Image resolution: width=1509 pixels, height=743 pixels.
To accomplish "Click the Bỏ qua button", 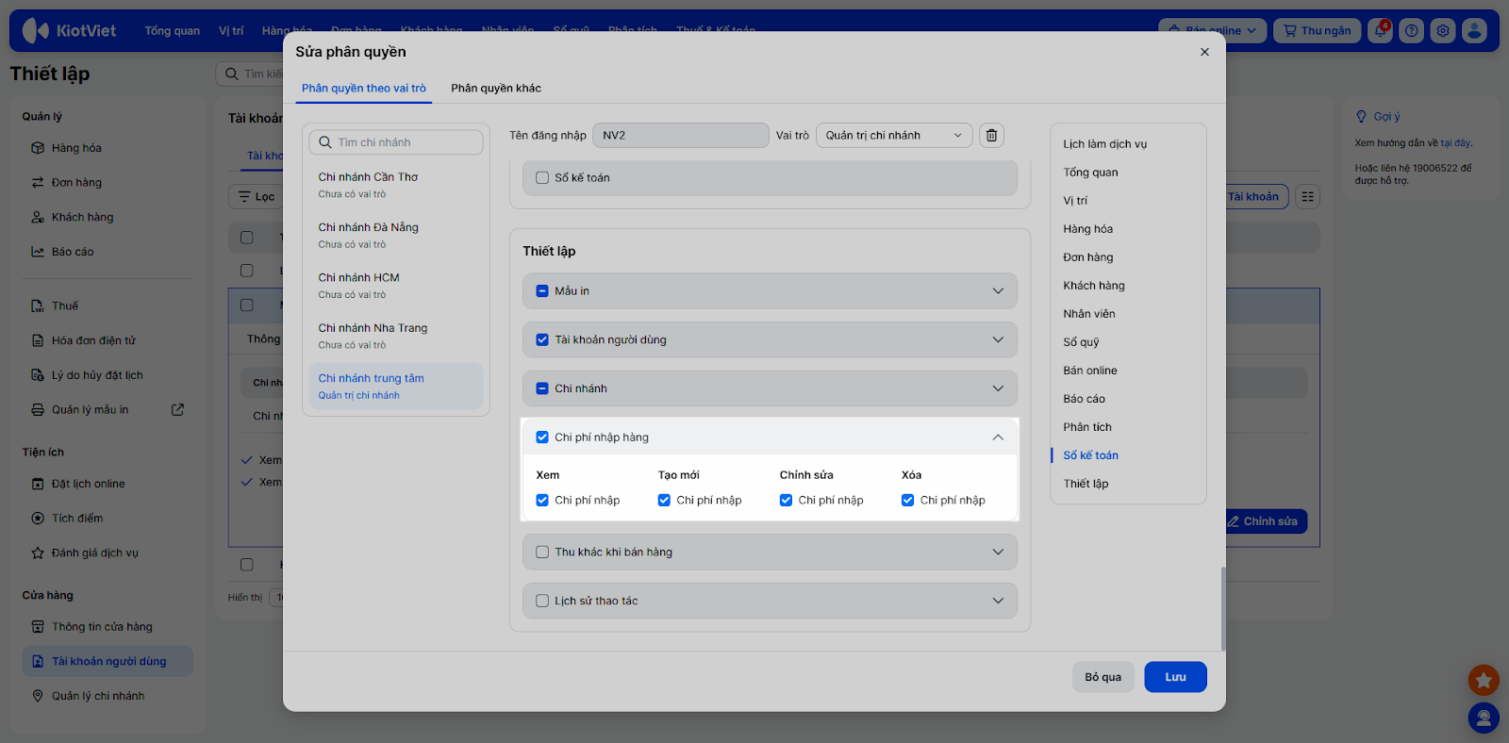I will tap(1103, 677).
